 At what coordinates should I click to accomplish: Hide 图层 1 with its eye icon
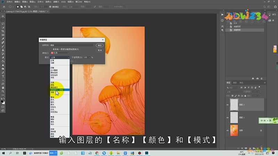click(x=228, y=118)
